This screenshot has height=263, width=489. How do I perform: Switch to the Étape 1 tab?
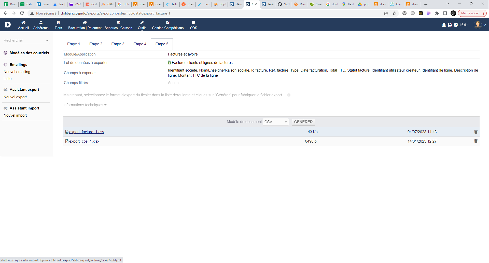[74, 44]
